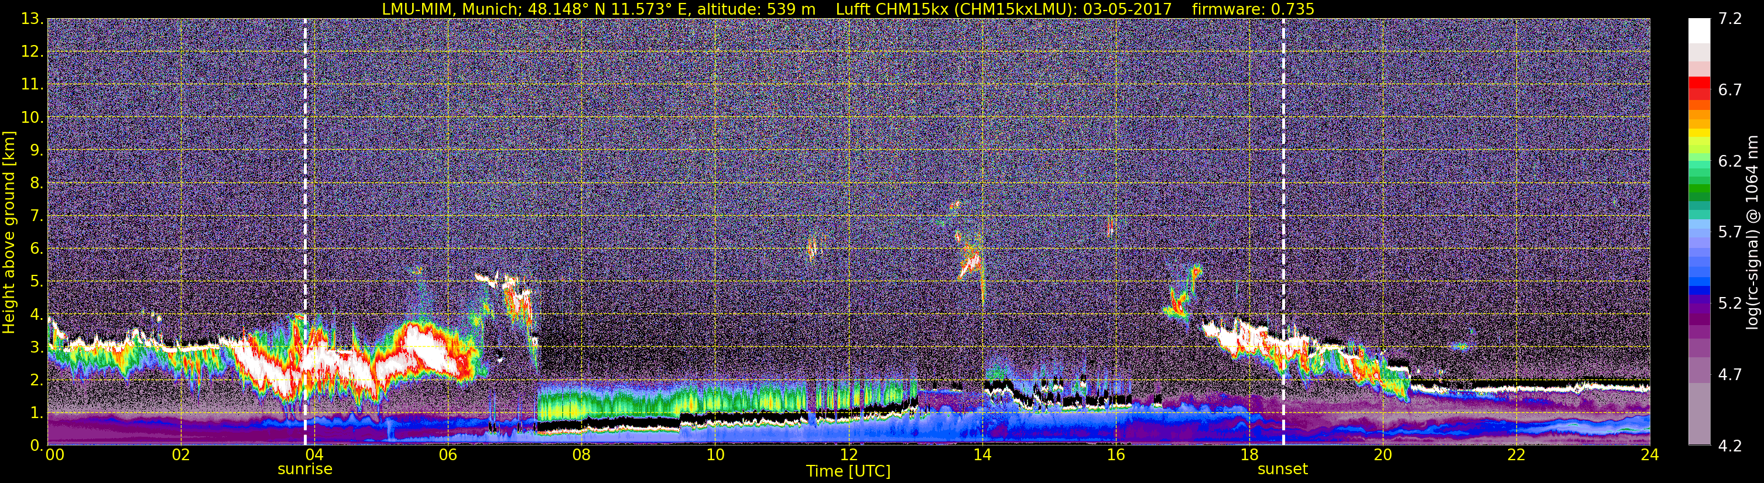Click the x-axis tick label "12"
The height and width of the screenshot is (483, 1764).
tap(848, 456)
